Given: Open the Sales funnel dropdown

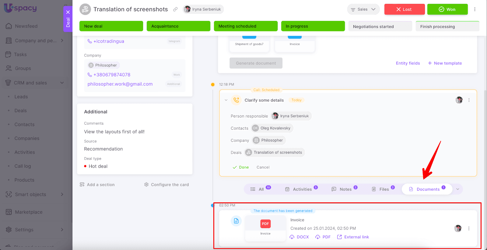Looking at the screenshot, I should click(363, 9).
